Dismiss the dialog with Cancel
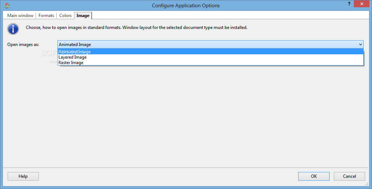The height and width of the screenshot is (189, 372). click(349, 176)
